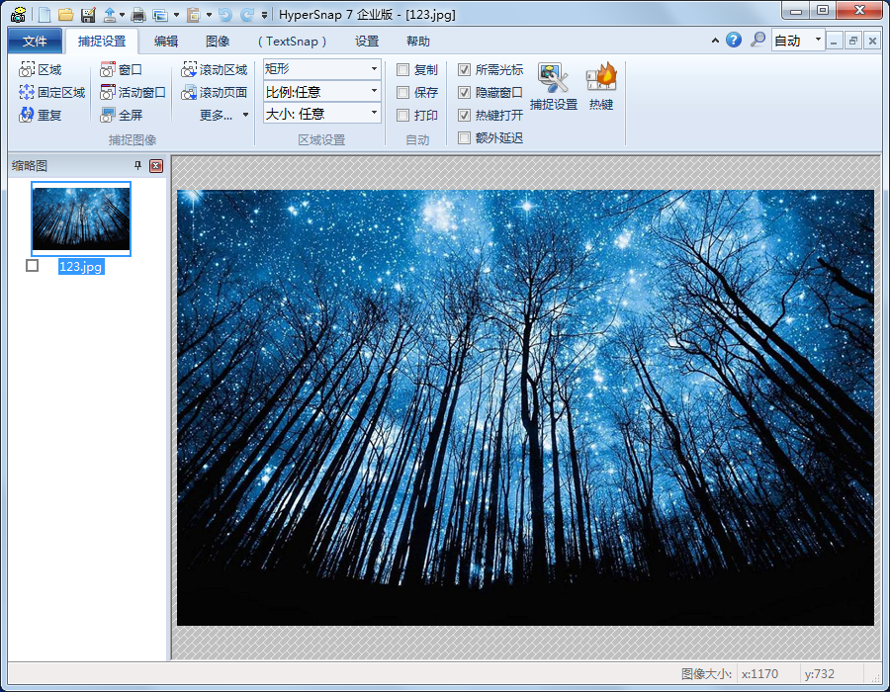Open the TextSnap ribbon tab
The width and height of the screenshot is (890, 692).
point(292,42)
